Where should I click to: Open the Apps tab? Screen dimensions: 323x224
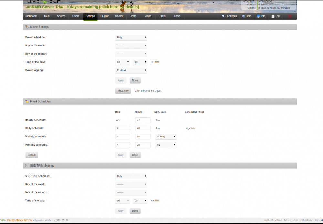coord(148,16)
